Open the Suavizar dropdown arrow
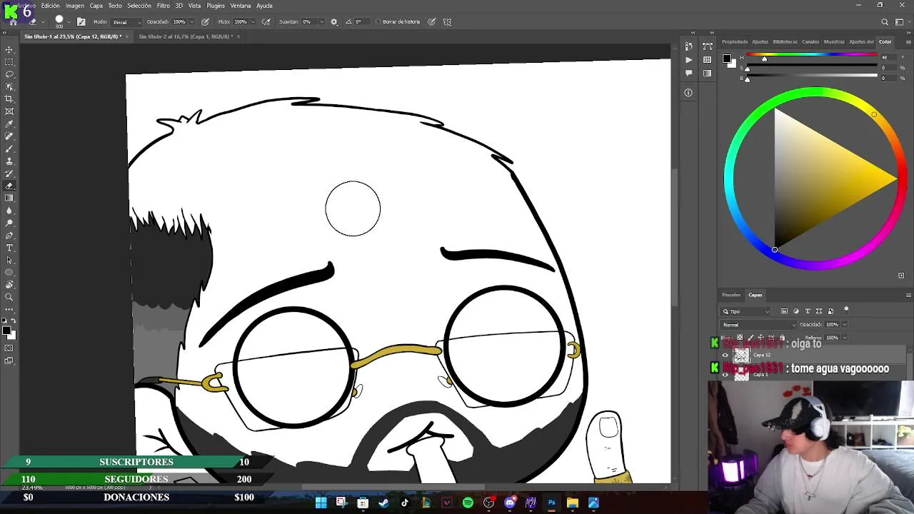The height and width of the screenshot is (514, 914). pyautogui.click(x=321, y=22)
